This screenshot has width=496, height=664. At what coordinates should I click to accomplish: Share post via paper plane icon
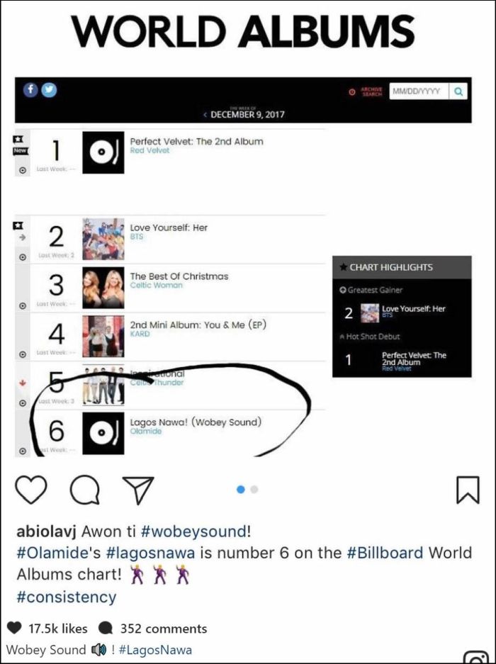coord(137,489)
